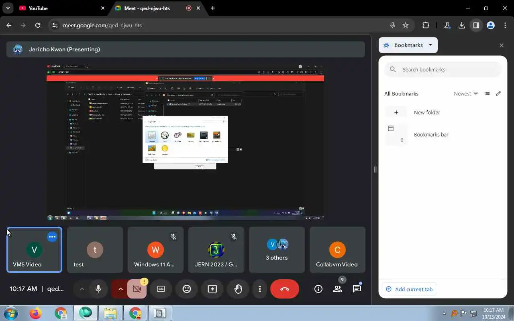The image size is (514, 321).
Task: Open a new browser tab
Action: (213, 8)
